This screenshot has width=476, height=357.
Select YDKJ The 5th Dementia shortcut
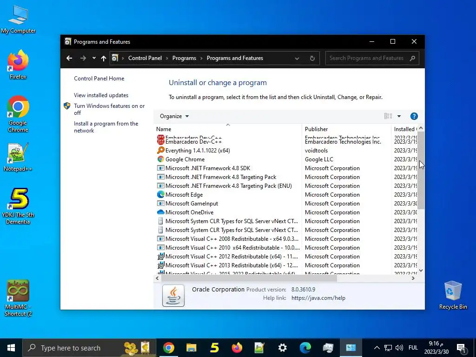pos(18,206)
